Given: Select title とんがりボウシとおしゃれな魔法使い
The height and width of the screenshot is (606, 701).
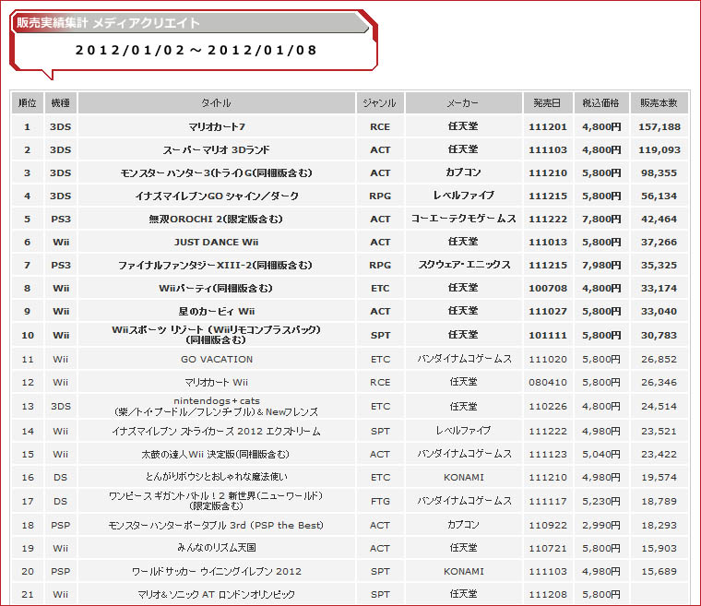Looking at the screenshot, I should pyautogui.click(x=217, y=477).
